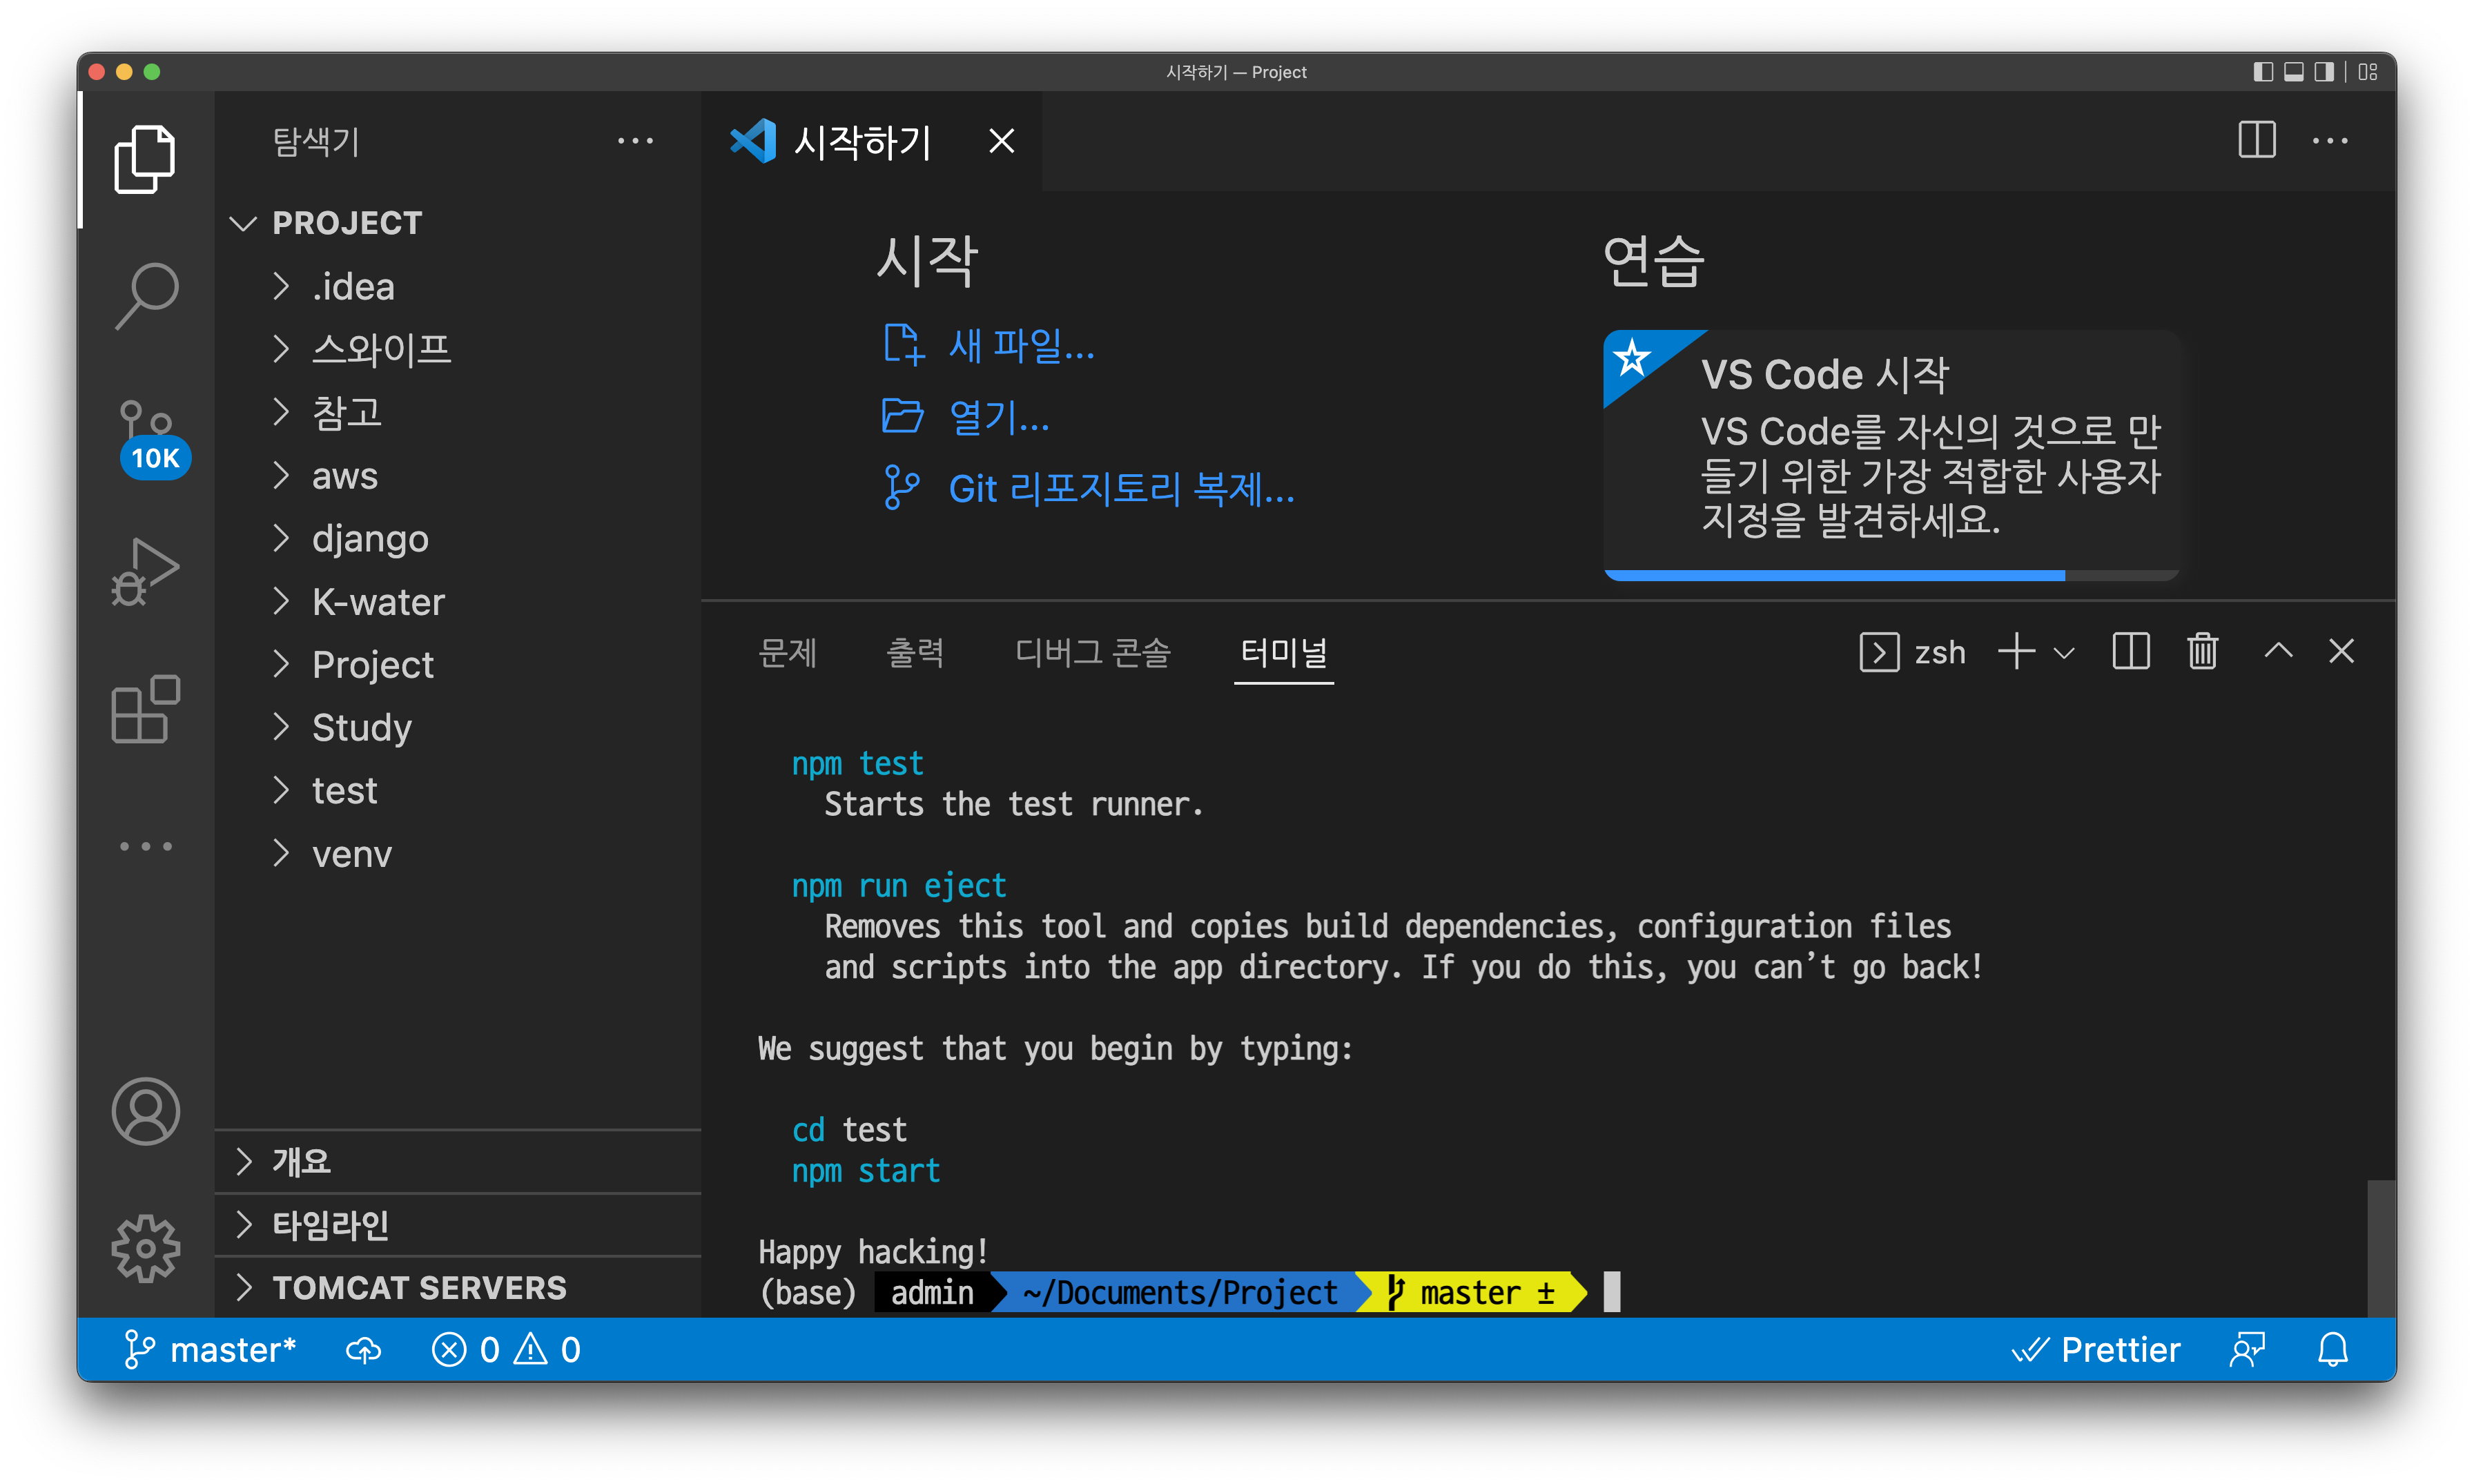2474x1484 pixels.
Task: Open the Extensions view
Action: (x=146, y=709)
